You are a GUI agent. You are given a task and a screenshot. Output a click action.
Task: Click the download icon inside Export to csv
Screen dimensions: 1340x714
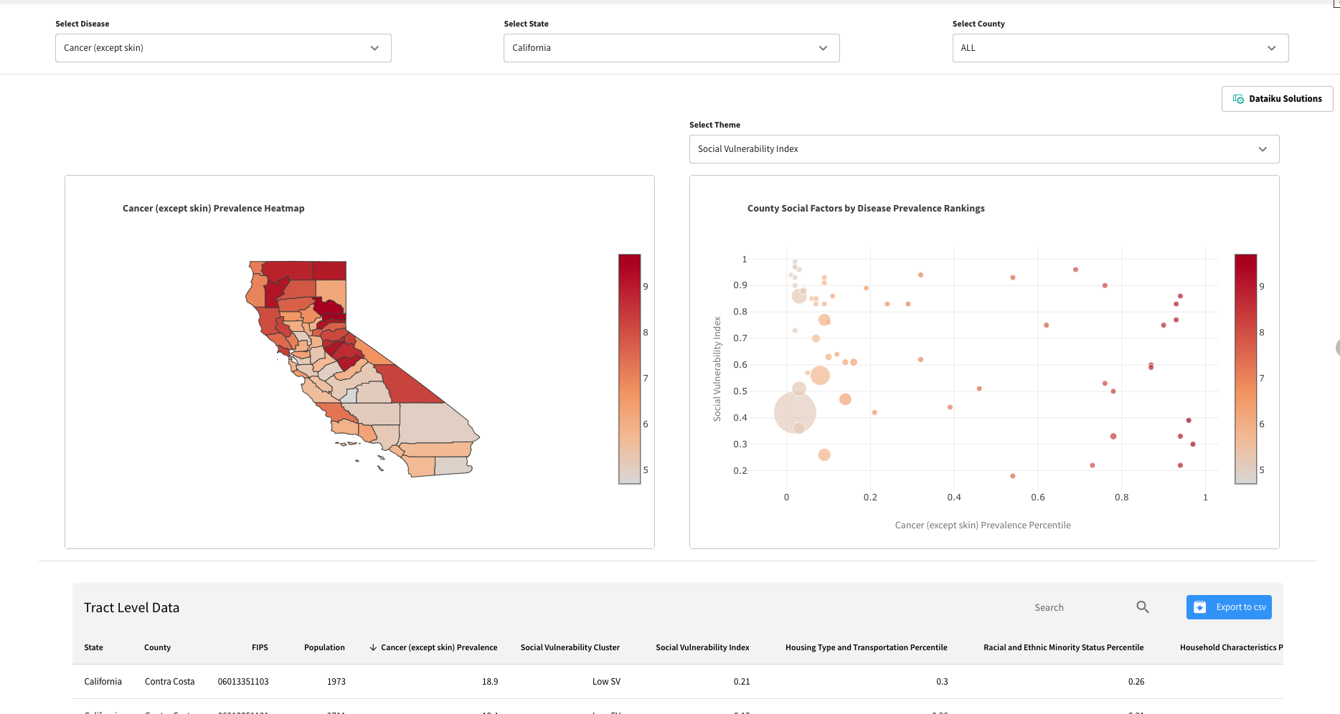1200,606
